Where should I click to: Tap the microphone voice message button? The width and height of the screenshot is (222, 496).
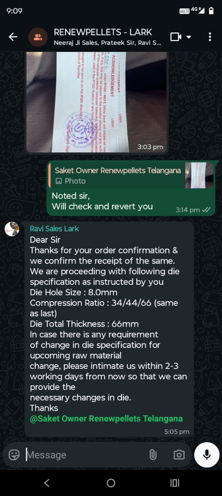[x=207, y=455]
